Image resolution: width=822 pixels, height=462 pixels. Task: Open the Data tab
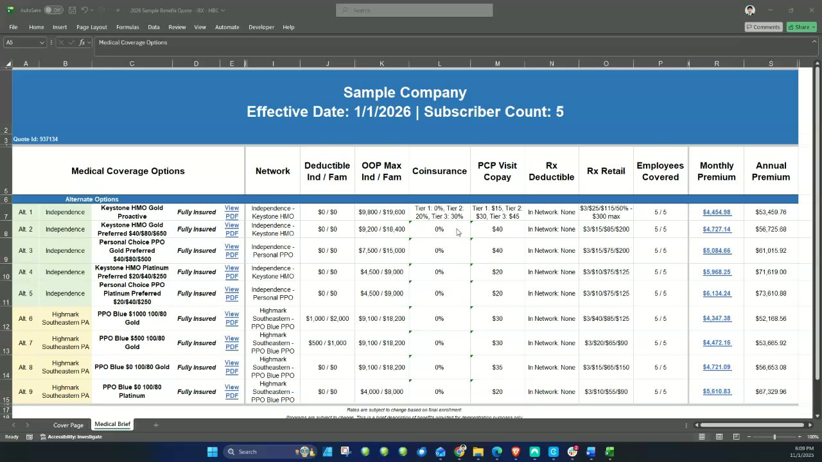point(153,27)
